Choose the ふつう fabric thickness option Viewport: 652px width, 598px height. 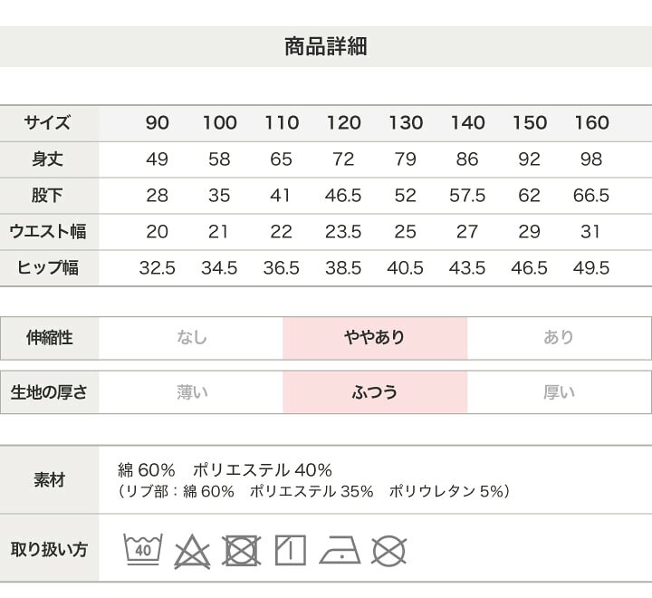[375, 392]
